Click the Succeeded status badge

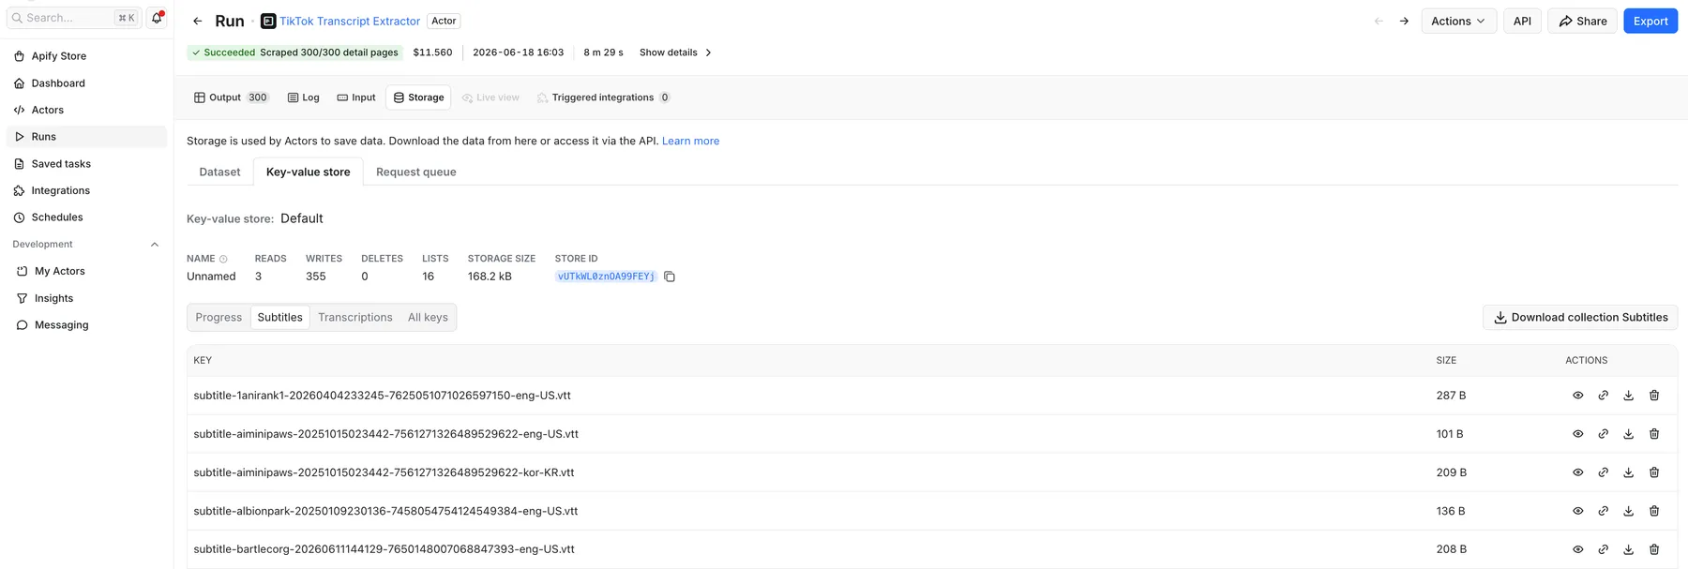(x=295, y=52)
